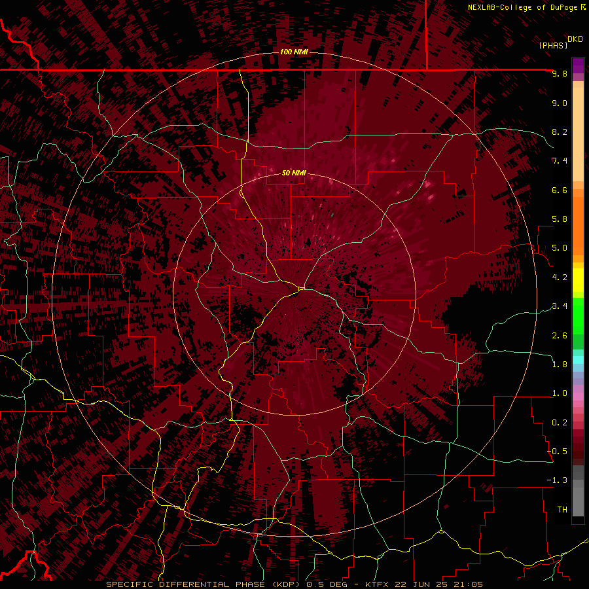Click the TH threshold label

tap(562, 510)
